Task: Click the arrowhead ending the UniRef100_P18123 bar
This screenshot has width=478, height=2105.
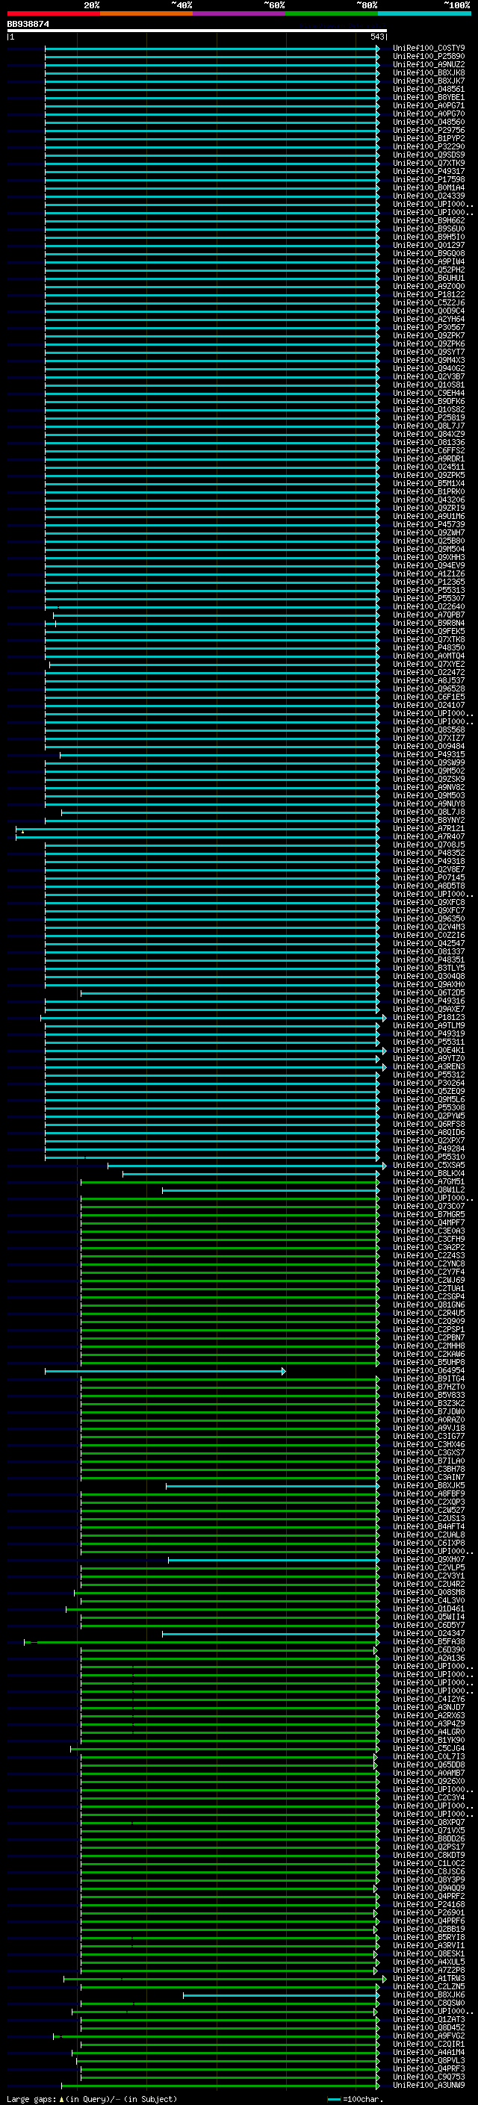Action: (x=384, y=1017)
